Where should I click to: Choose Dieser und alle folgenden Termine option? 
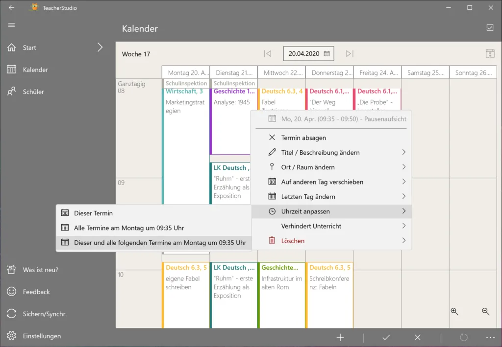tap(153, 243)
